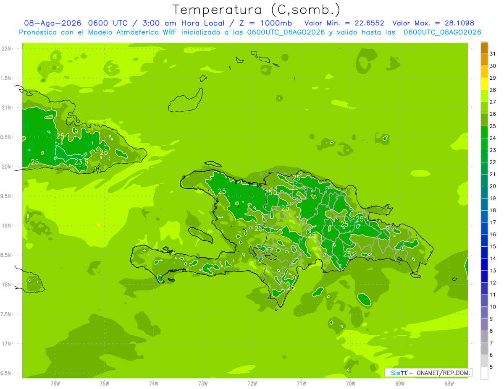The width and height of the screenshot is (504, 389).
Task: Click colorbar scale label "10"
Action: pos(493,307)
